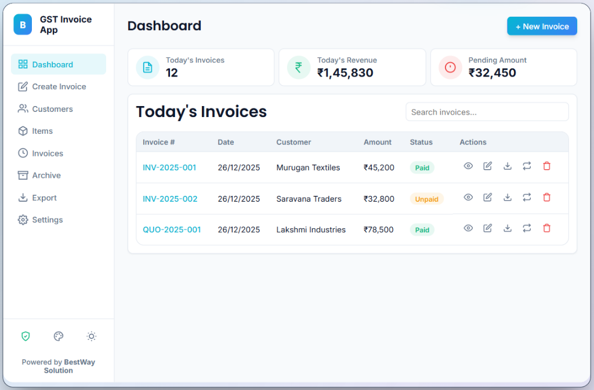This screenshot has width=594, height=390.
Task: Click amount ₹78,500
Action: [378, 229]
